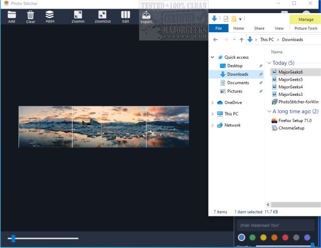Viewport: 321px width, 248px height.
Task: Expand the OneDrive tree node
Action: pos(213,102)
